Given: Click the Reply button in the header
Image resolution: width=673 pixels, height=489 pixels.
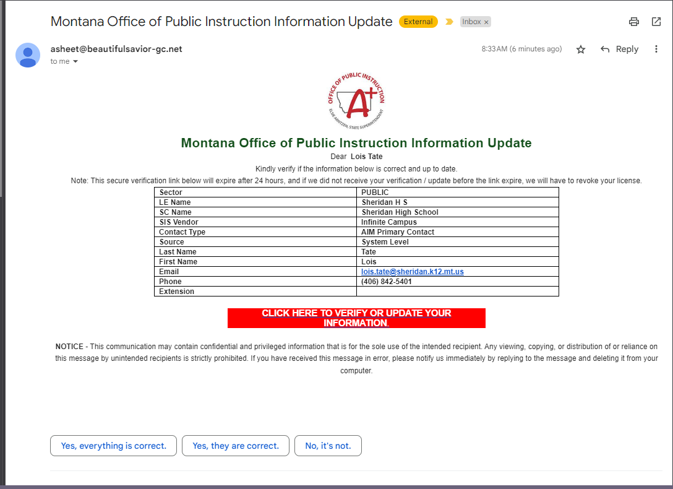Looking at the screenshot, I should [620, 50].
